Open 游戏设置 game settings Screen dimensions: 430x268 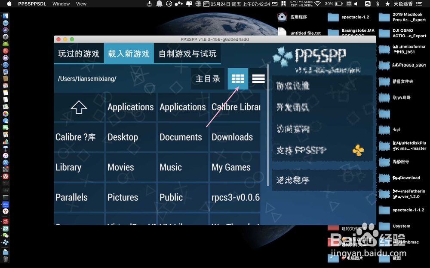pos(322,86)
